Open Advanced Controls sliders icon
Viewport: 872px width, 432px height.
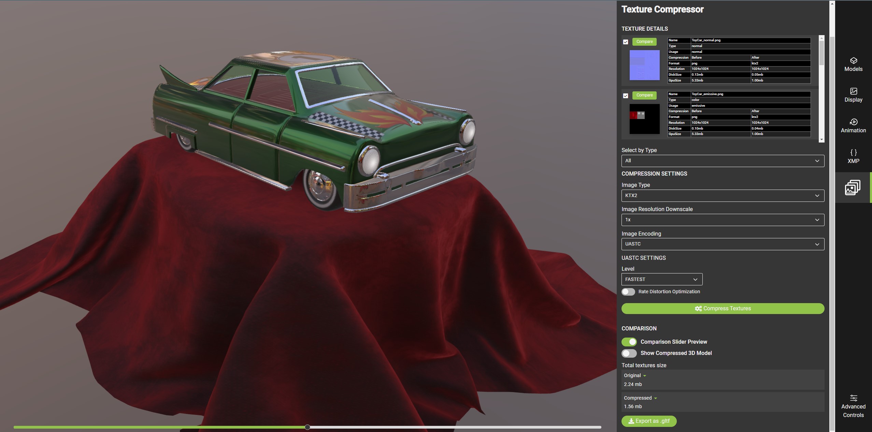click(x=853, y=398)
